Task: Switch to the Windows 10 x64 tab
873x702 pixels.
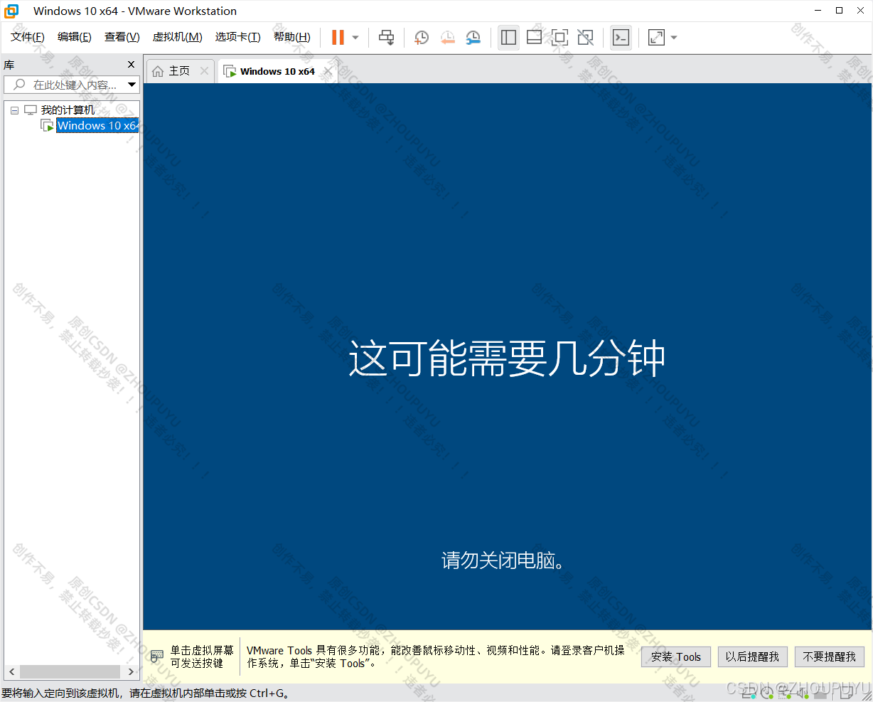Action: 277,71
